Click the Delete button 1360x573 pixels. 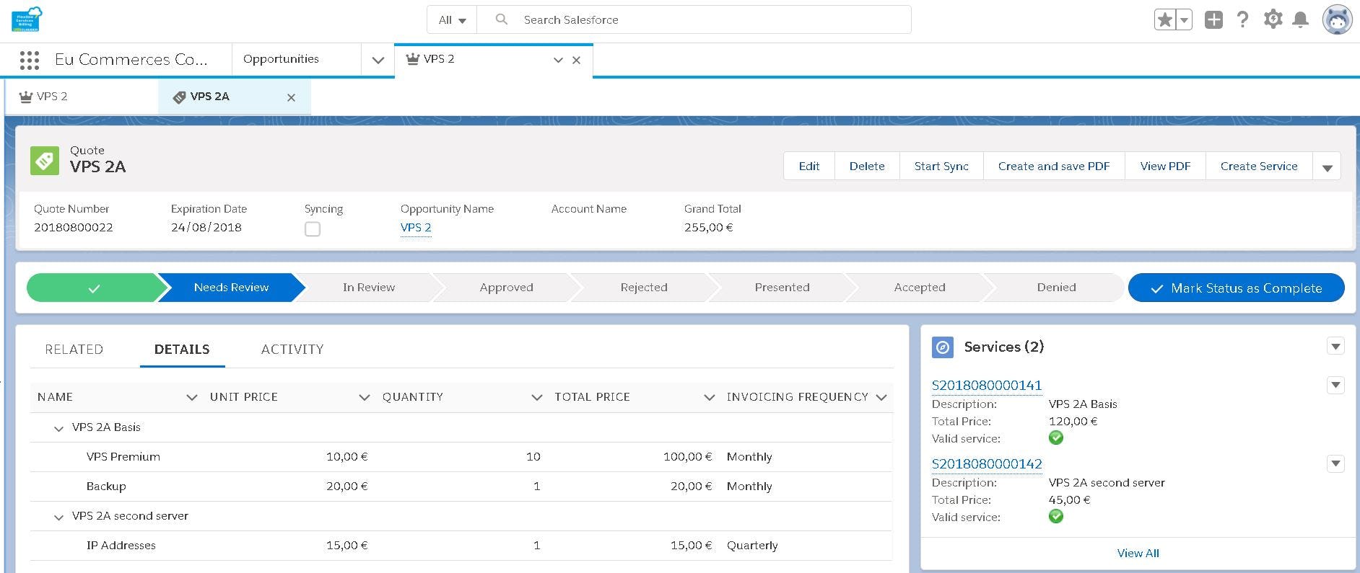tap(867, 166)
